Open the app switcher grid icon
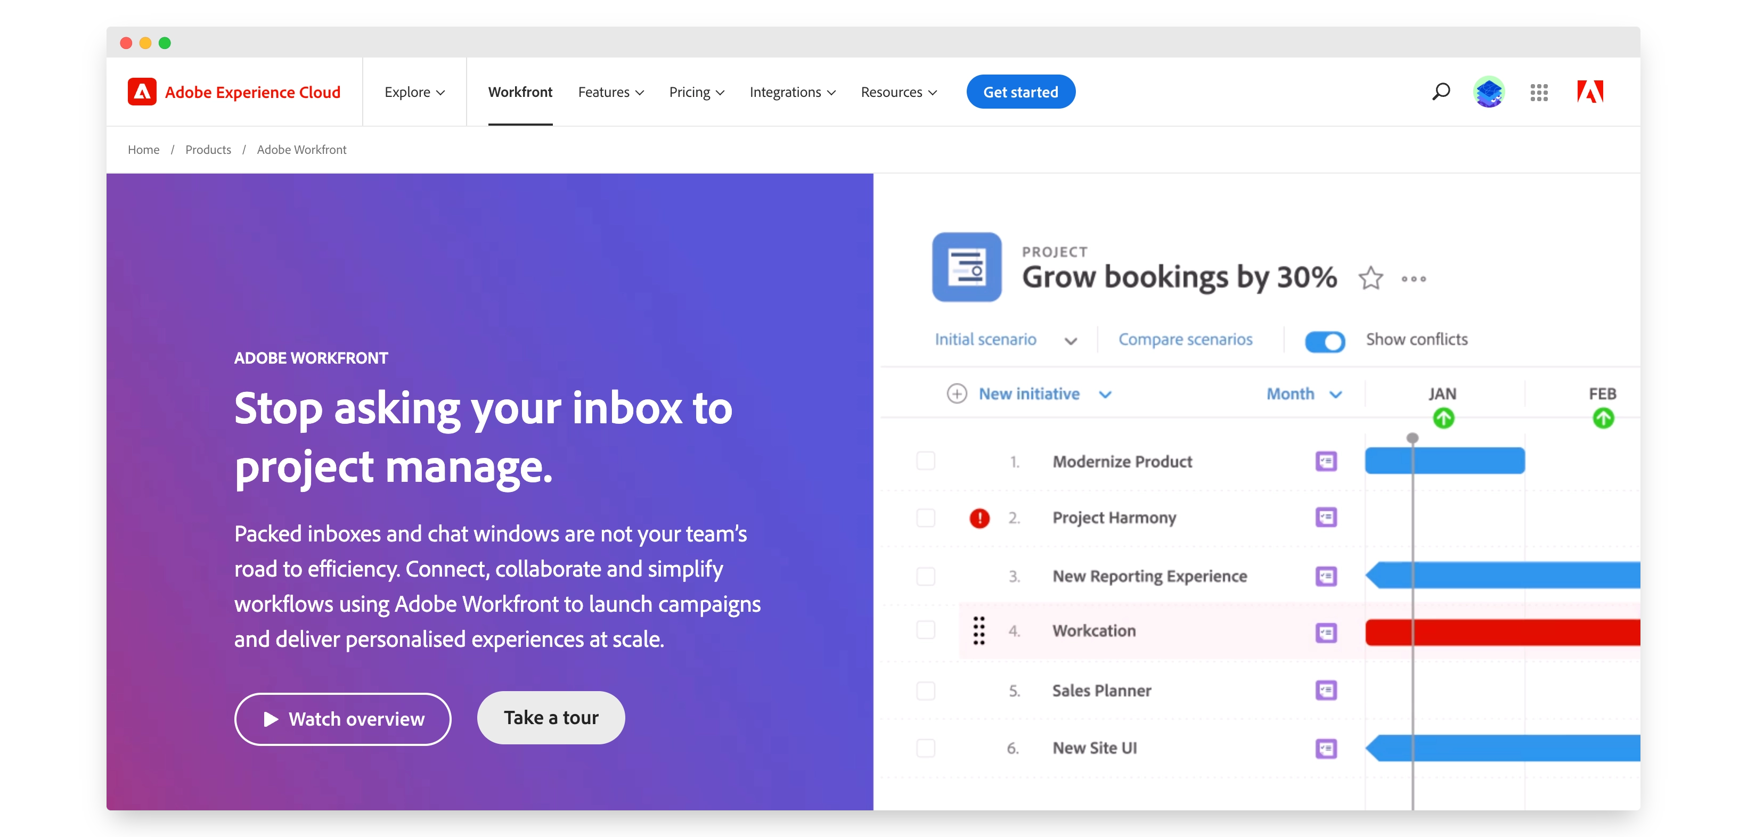This screenshot has width=1747, height=837. (x=1539, y=92)
